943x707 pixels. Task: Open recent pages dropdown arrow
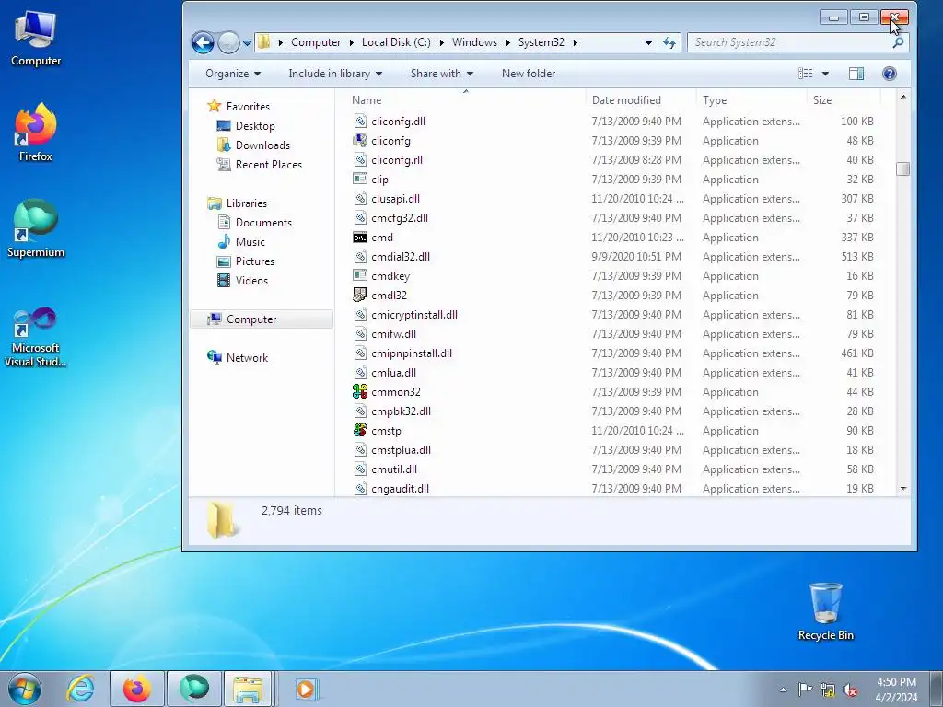[247, 43]
